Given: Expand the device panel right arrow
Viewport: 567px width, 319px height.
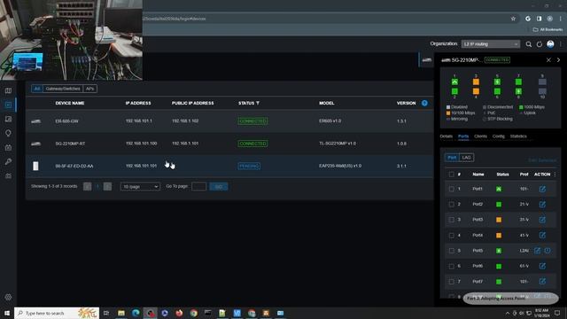Looking at the screenshot, I should 558,60.
